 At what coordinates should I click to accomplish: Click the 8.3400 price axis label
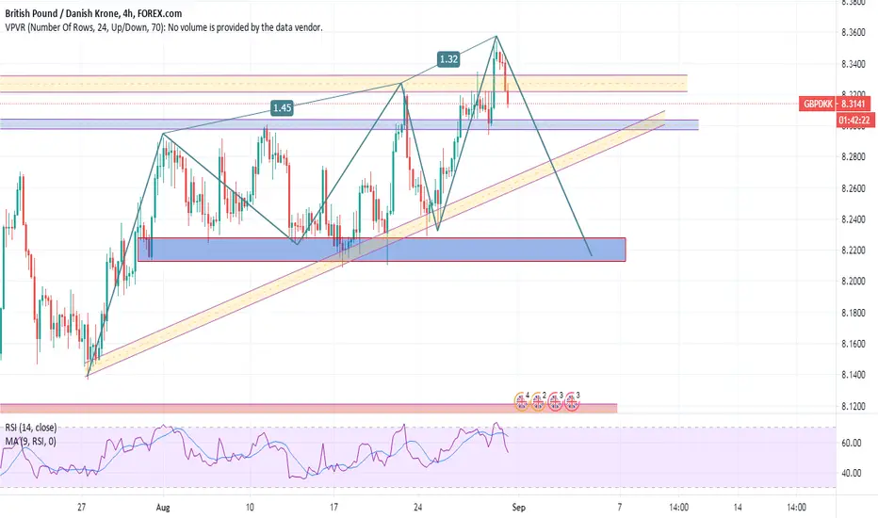click(854, 64)
